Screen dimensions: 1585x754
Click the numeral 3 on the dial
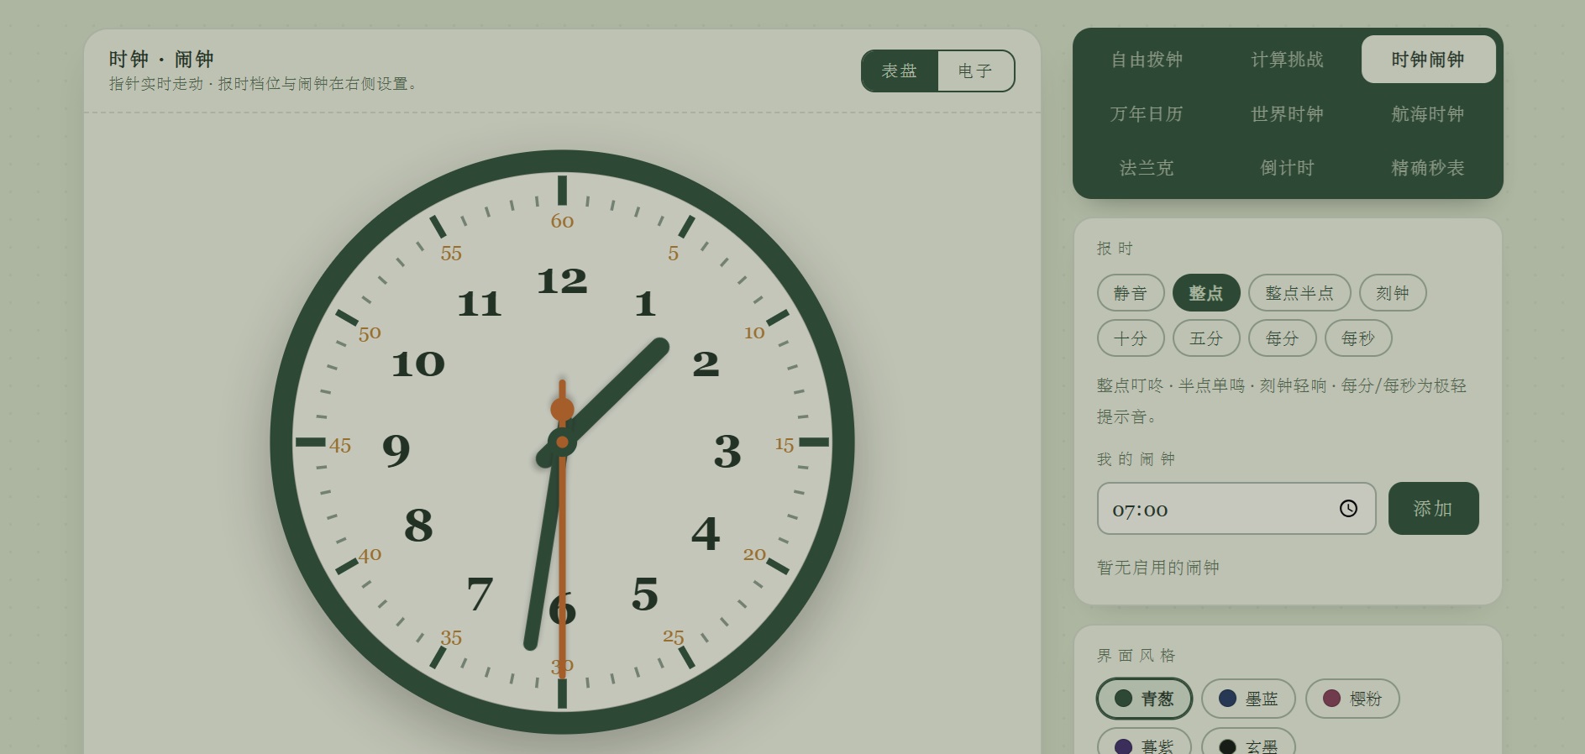click(x=727, y=451)
